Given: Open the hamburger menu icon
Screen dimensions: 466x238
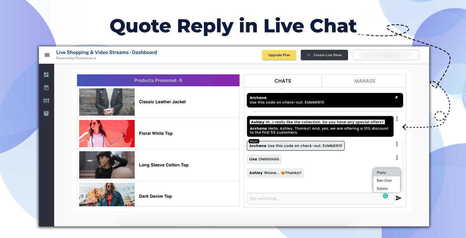Looking at the screenshot, I should tap(47, 55).
